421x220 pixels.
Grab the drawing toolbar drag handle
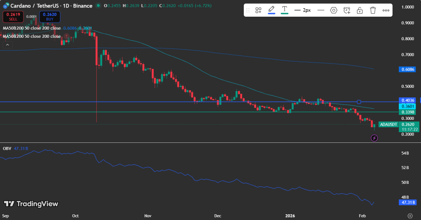point(248,10)
